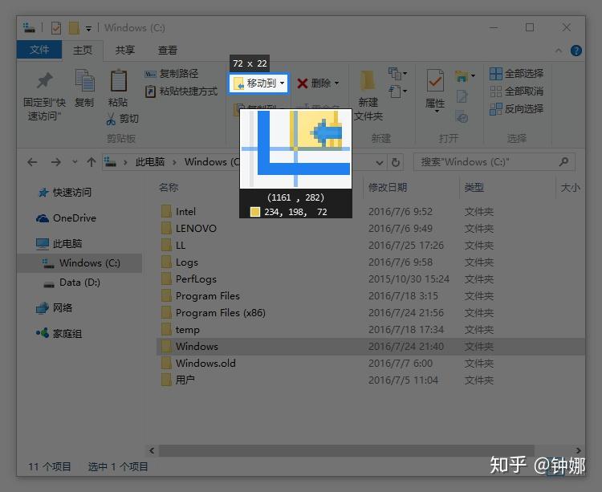Select the PerfLogs folder
Viewport: 602px width, 492px height.
(x=196, y=279)
